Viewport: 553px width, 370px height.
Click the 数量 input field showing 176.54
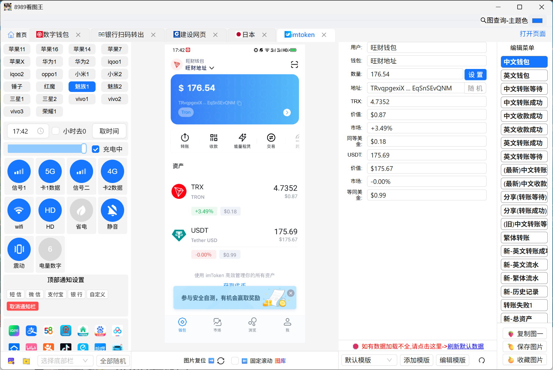pyautogui.click(x=415, y=74)
